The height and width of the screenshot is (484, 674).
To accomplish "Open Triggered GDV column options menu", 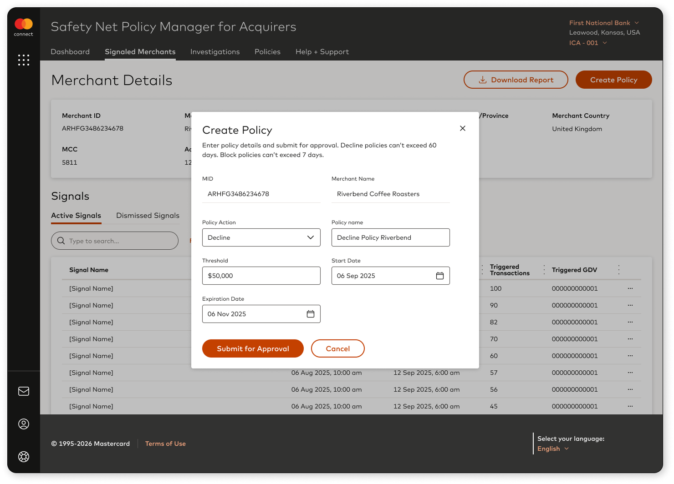I will pyautogui.click(x=619, y=270).
